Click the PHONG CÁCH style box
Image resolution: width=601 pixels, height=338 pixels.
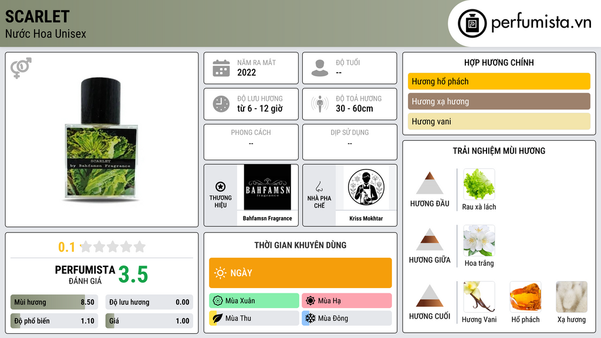coord(251,142)
